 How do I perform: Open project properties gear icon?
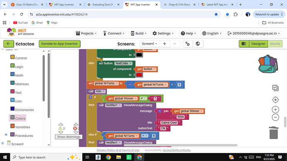click(188, 44)
